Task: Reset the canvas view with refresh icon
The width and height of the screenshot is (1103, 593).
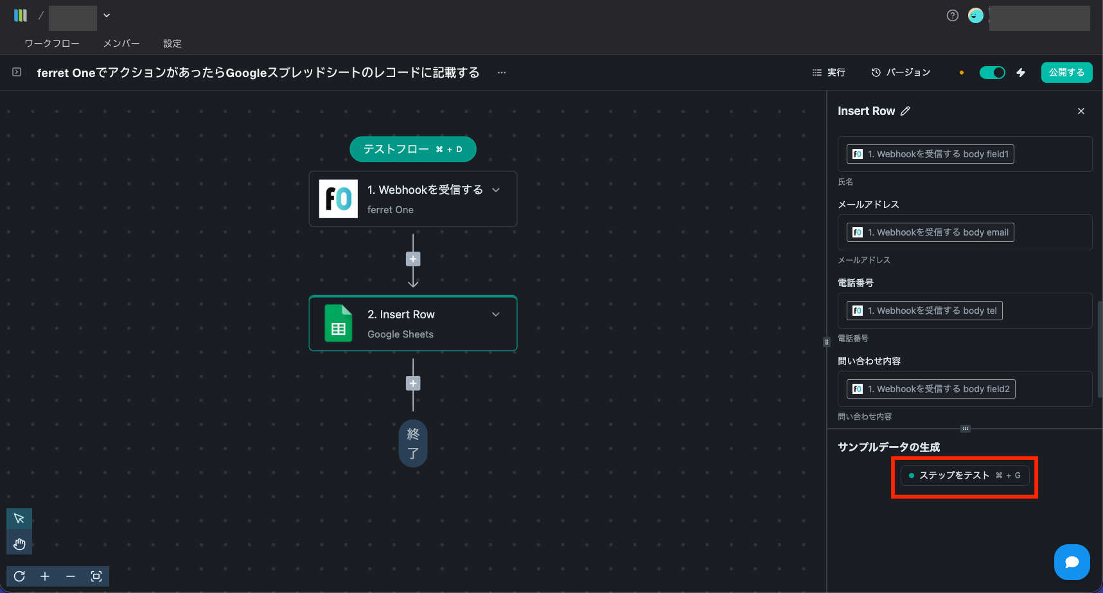Action: tap(19, 576)
